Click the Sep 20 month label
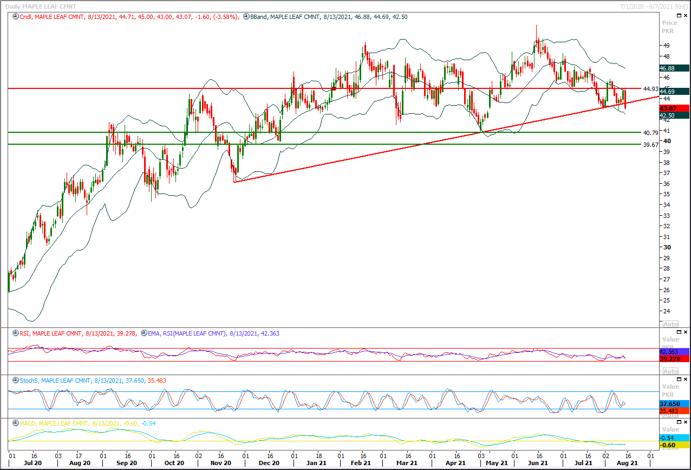 click(126, 463)
